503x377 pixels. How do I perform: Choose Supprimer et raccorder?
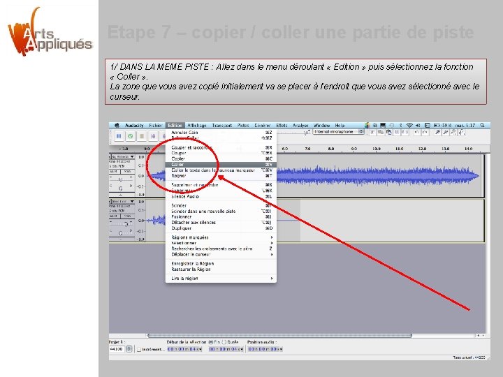[x=221, y=185]
